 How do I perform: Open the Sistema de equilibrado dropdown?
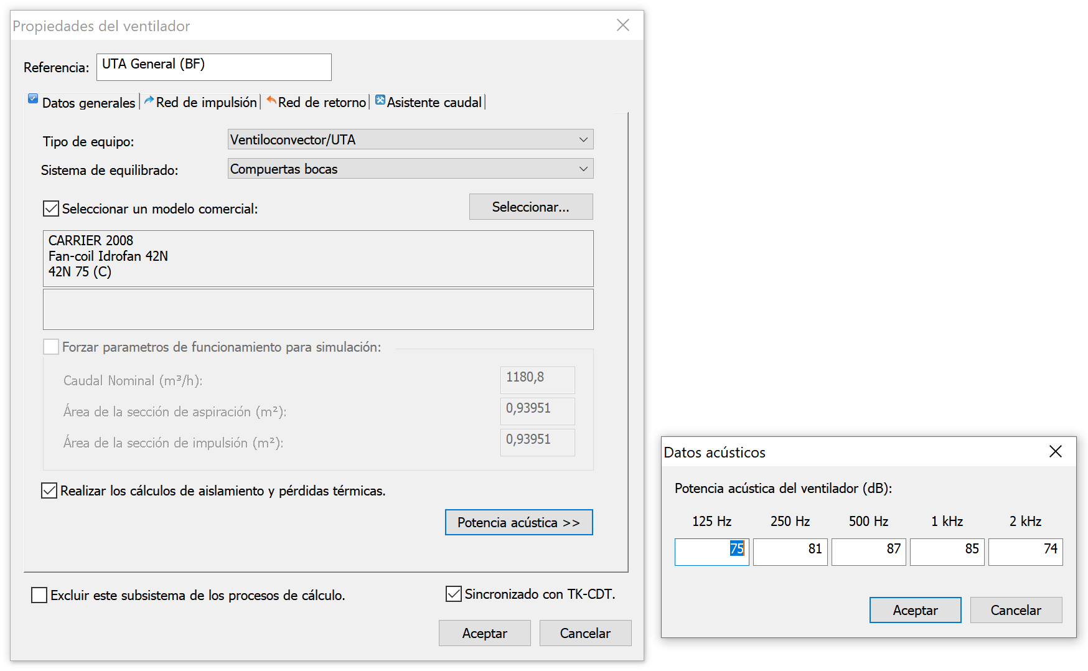[x=410, y=169]
